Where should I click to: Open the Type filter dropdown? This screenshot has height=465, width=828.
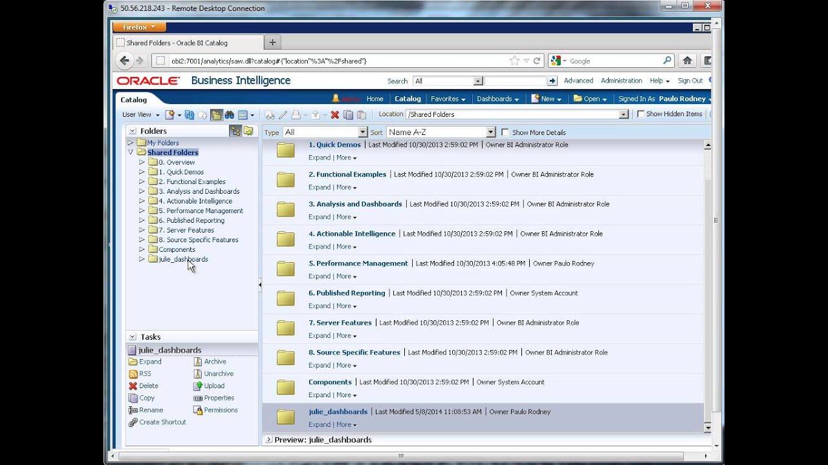click(362, 132)
